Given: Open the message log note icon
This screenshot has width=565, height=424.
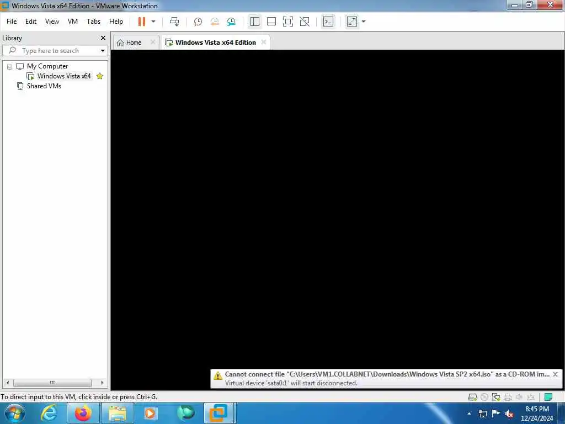Looking at the screenshot, I should (x=548, y=397).
